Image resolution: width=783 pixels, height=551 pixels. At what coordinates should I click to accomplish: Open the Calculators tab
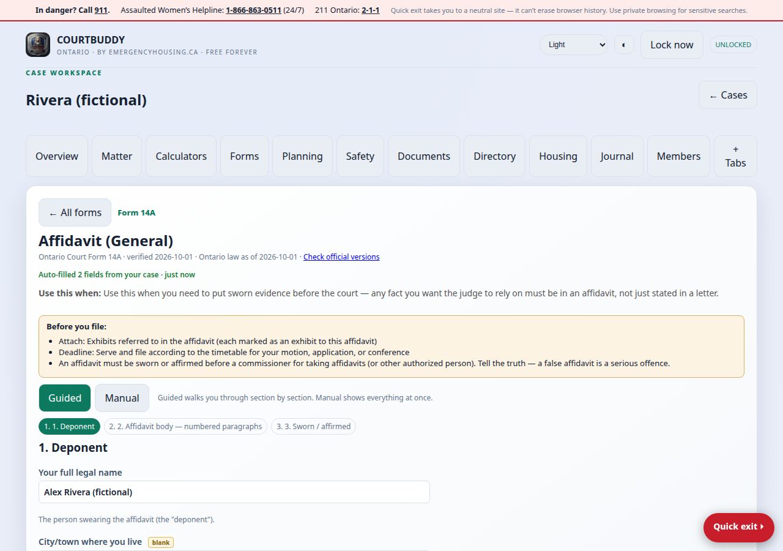click(181, 156)
